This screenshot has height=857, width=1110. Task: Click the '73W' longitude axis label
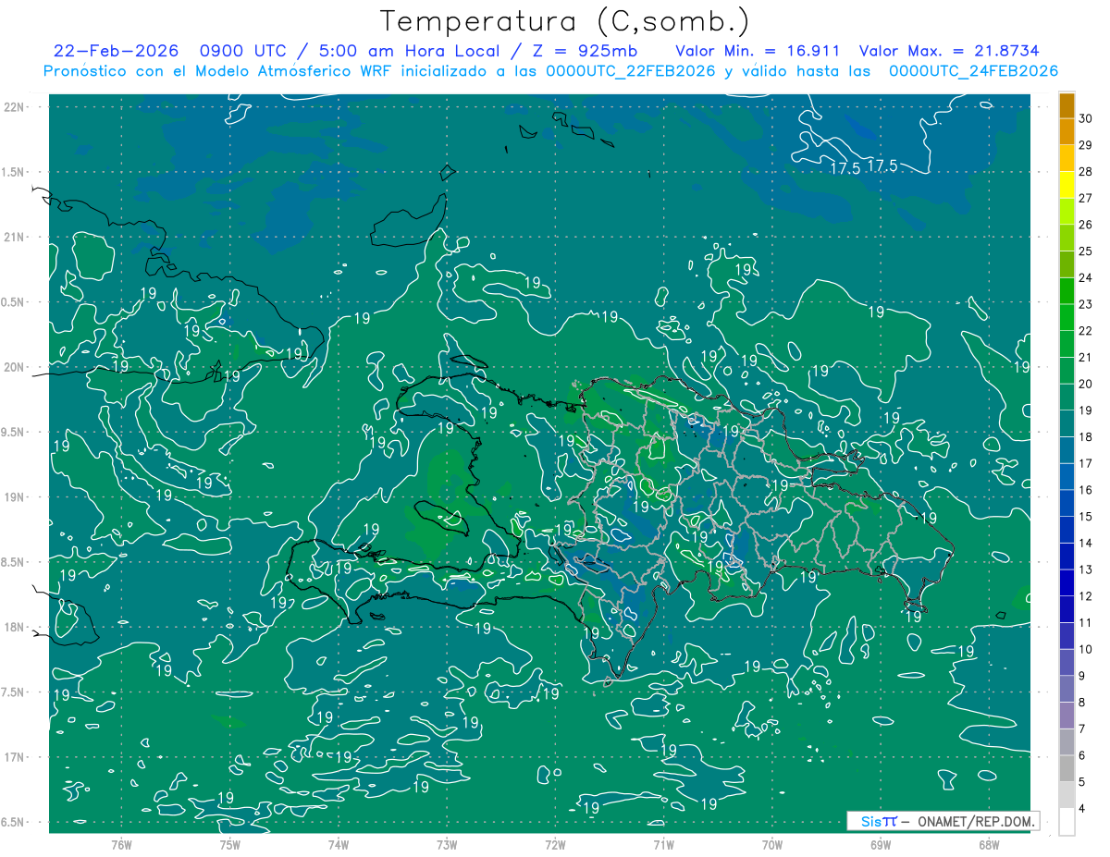click(x=447, y=844)
